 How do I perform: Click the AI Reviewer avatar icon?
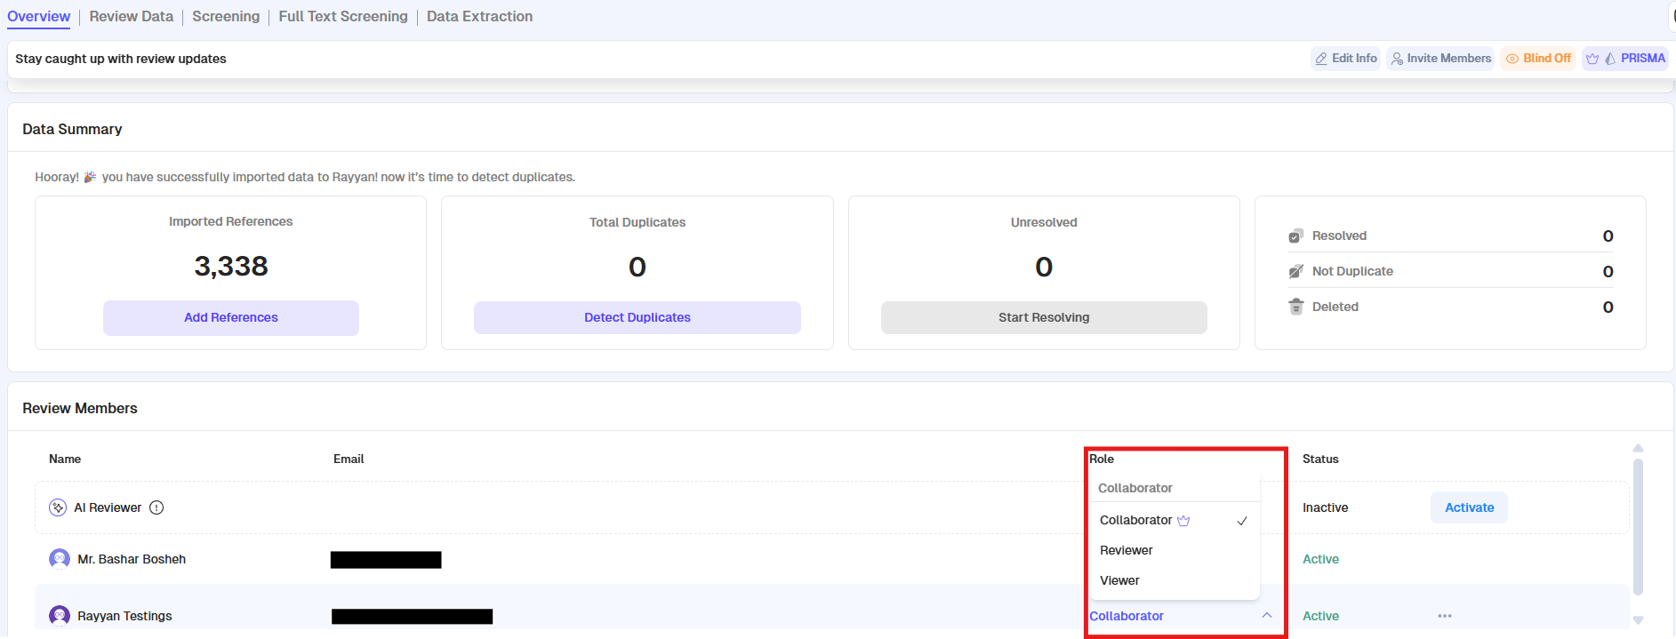pos(58,507)
